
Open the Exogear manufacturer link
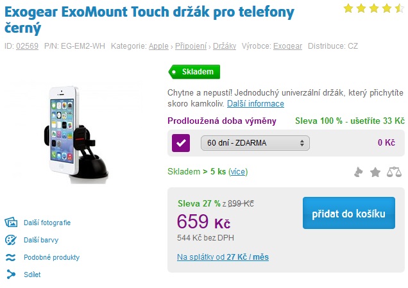click(287, 46)
